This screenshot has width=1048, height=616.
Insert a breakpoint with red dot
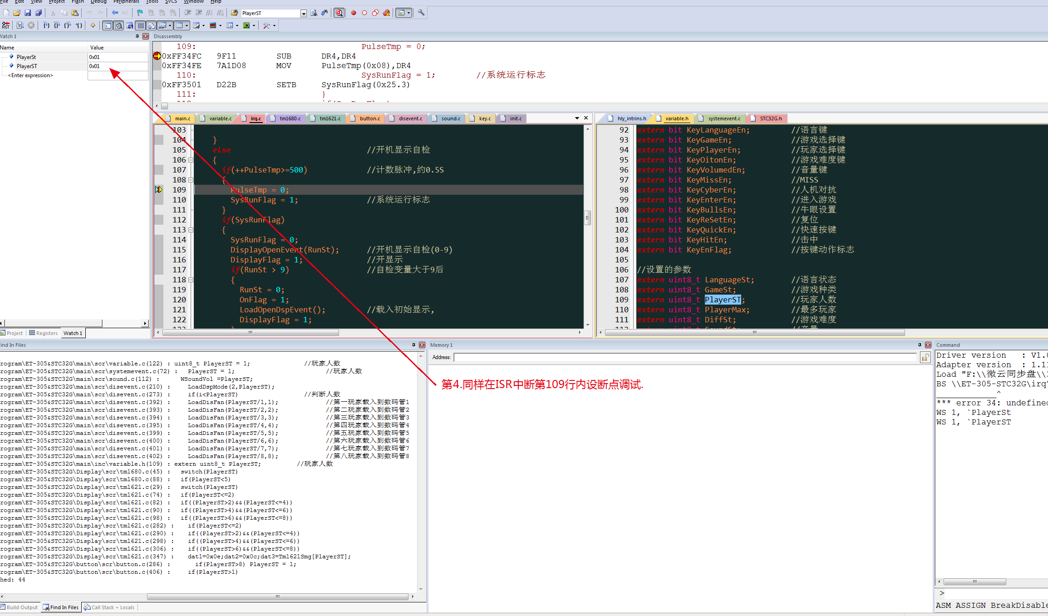click(x=354, y=13)
